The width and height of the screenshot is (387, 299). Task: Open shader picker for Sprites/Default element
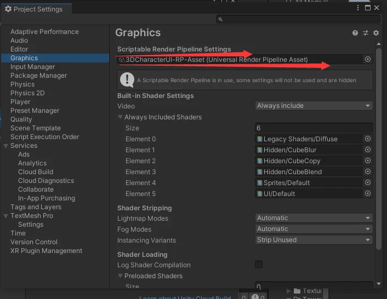coord(368,183)
